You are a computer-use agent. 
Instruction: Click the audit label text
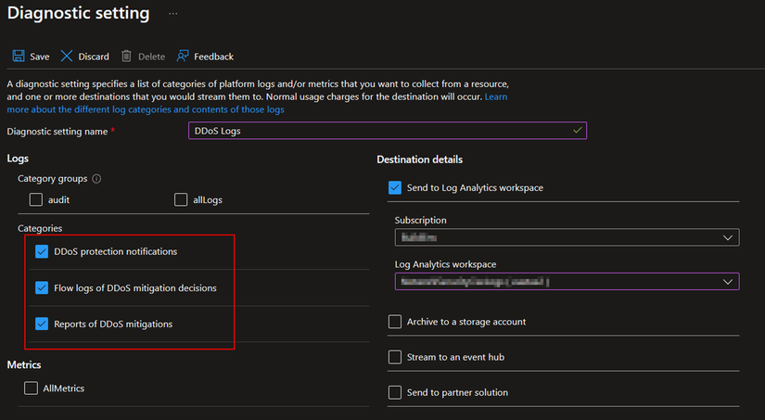coord(58,200)
